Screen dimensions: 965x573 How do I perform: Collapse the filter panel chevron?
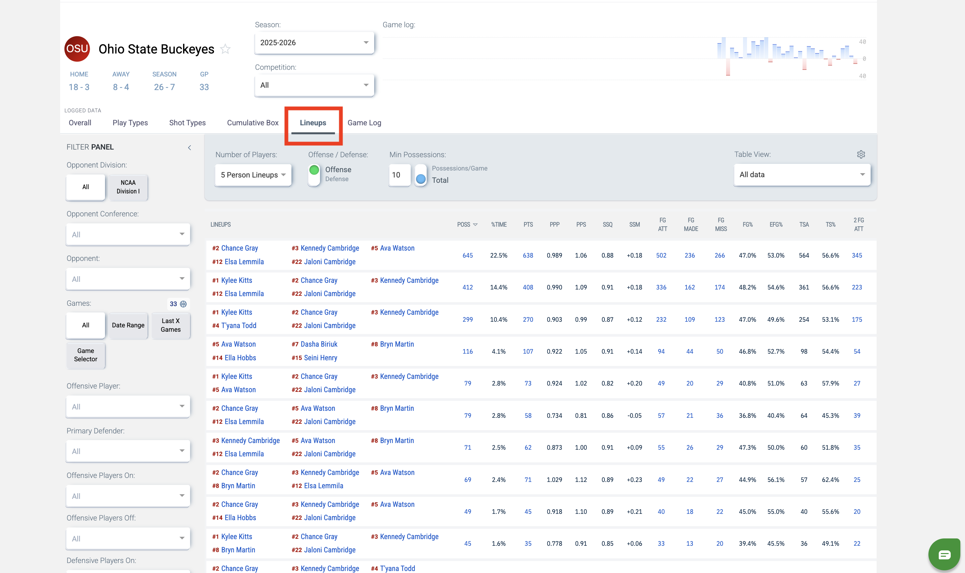[x=189, y=148]
